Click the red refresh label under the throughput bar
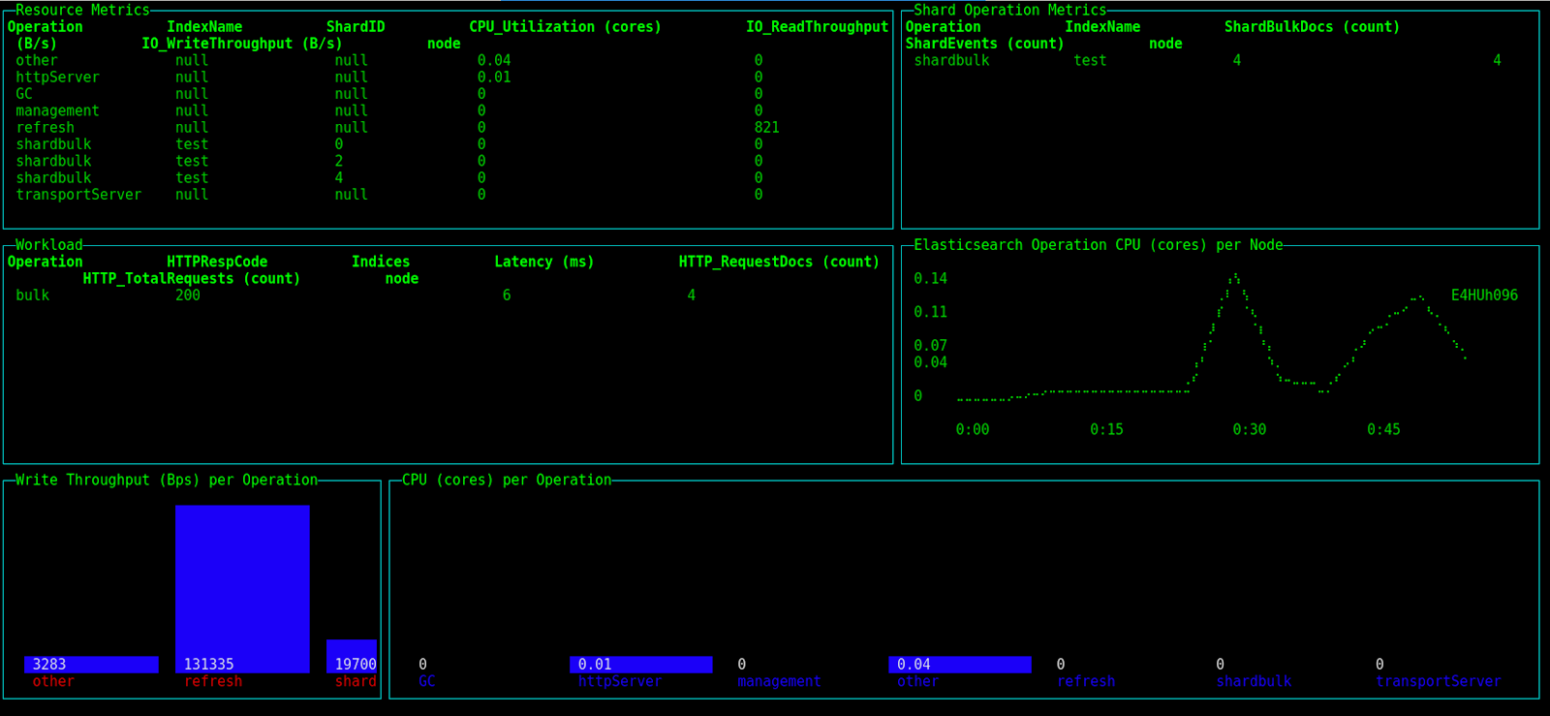Viewport: 1550px width, 716px height. pyautogui.click(x=213, y=682)
